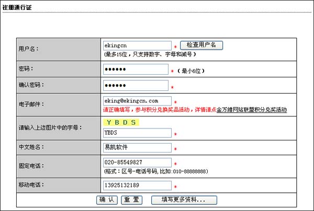Submit the form with 确认 button

[x=108, y=200]
